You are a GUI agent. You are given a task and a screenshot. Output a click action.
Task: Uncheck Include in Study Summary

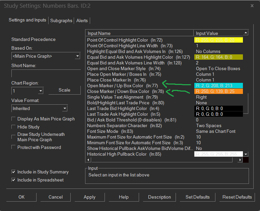14,172
